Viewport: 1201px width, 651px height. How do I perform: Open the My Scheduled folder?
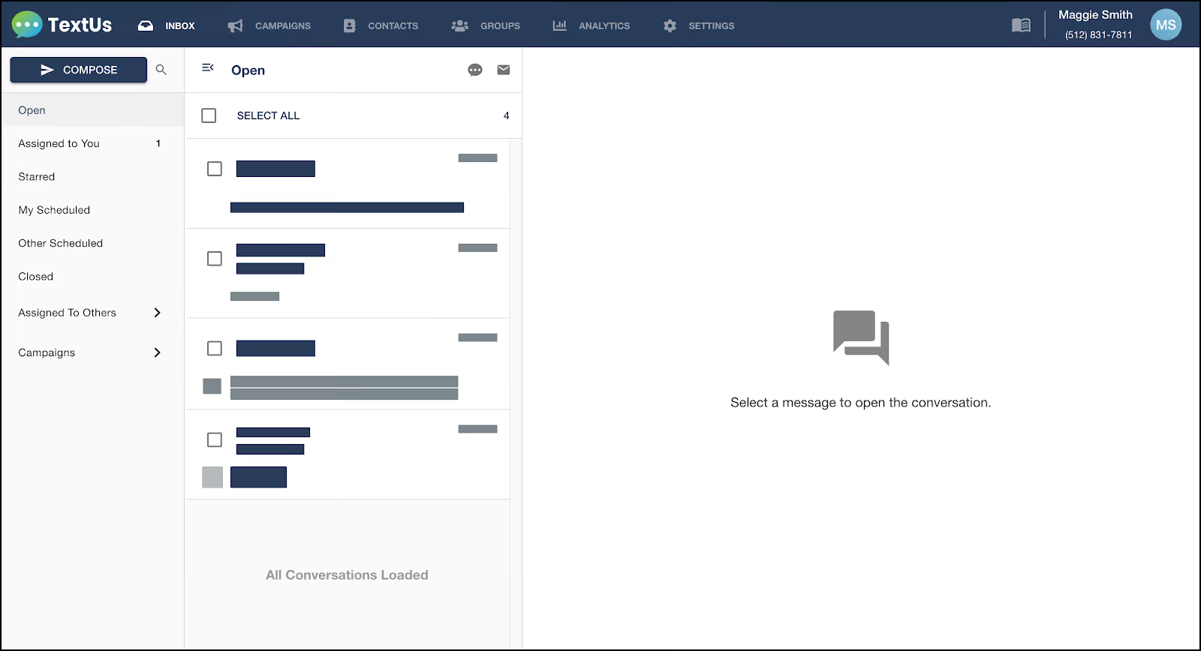coord(92,210)
